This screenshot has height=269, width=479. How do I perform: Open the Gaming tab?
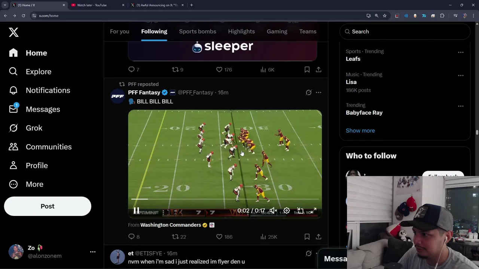click(277, 31)
